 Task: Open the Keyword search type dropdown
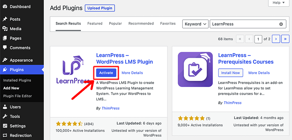[x=195, y=24]
